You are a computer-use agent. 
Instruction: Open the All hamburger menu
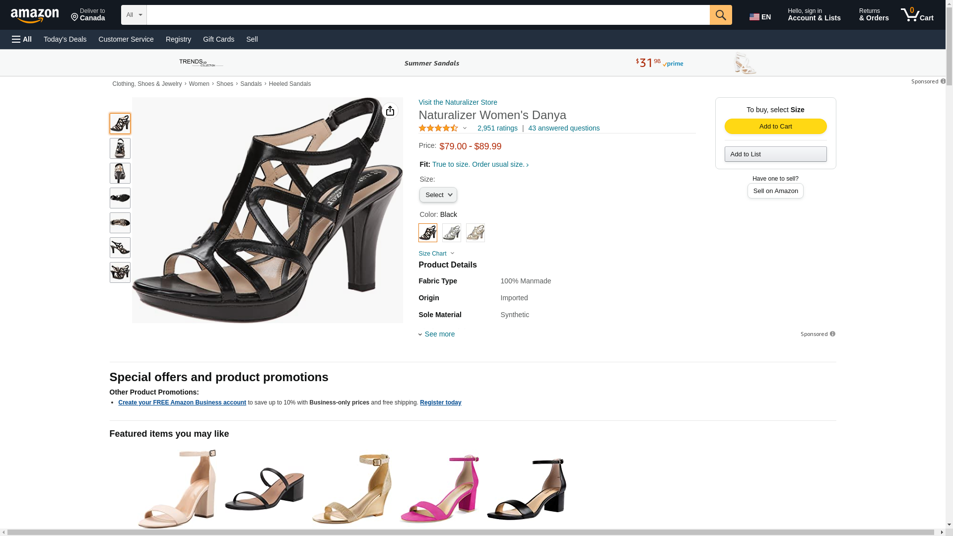(x=22, y=39)
